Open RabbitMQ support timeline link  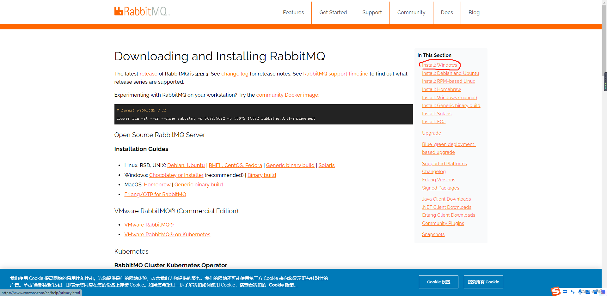(x=335, y=74)
